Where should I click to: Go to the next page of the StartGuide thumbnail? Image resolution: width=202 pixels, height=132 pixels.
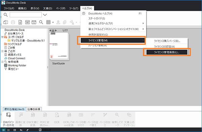(56, 30)
